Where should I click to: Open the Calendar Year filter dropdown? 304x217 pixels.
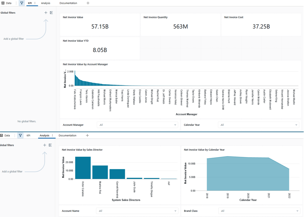258,125
